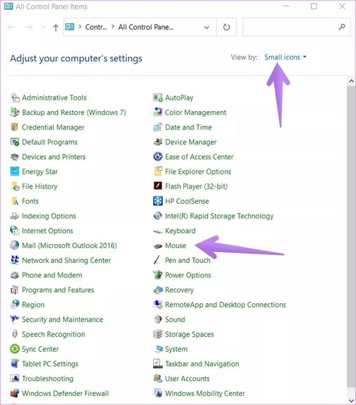Click the Energy Star icon
Viewport: 356px width, 405px height.
[15, 172]
